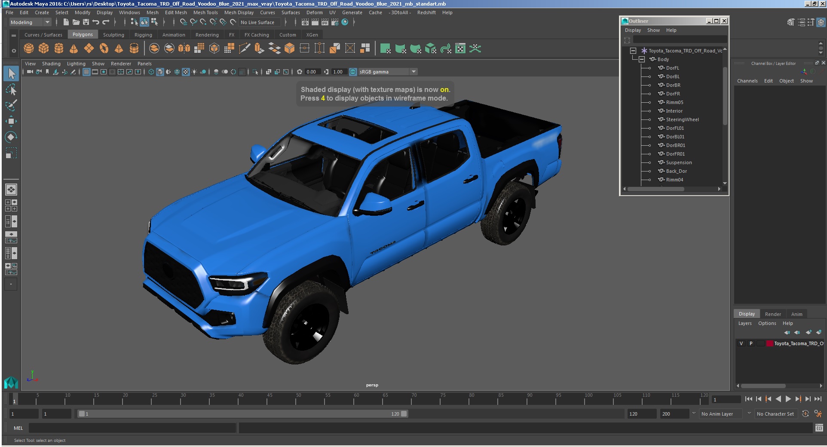Toggle visibility V of the Toyota_Tacoma layer

(741, 343)
